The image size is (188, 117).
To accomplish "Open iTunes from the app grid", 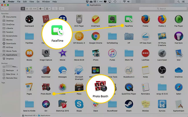I will pos(112,53).
